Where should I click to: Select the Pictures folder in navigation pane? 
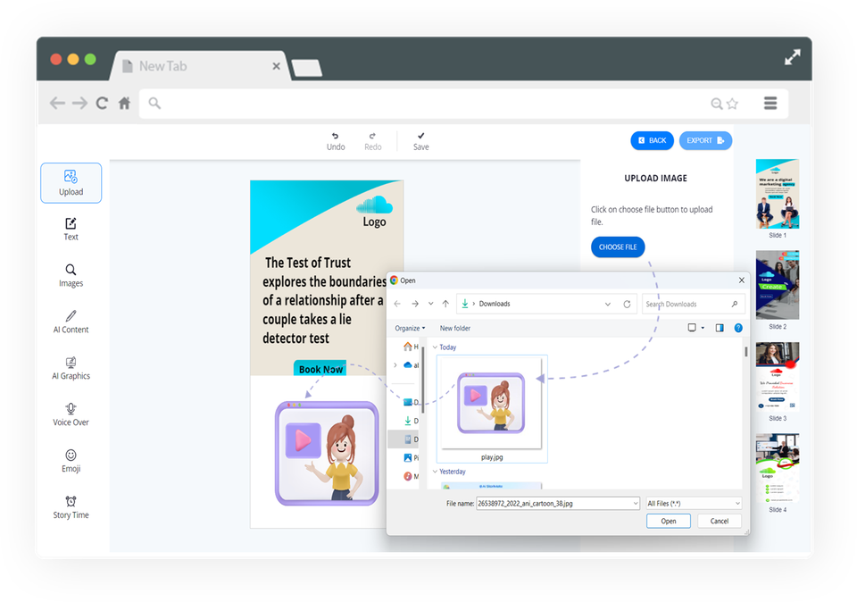pyautogui.click(x=411, y=458)
